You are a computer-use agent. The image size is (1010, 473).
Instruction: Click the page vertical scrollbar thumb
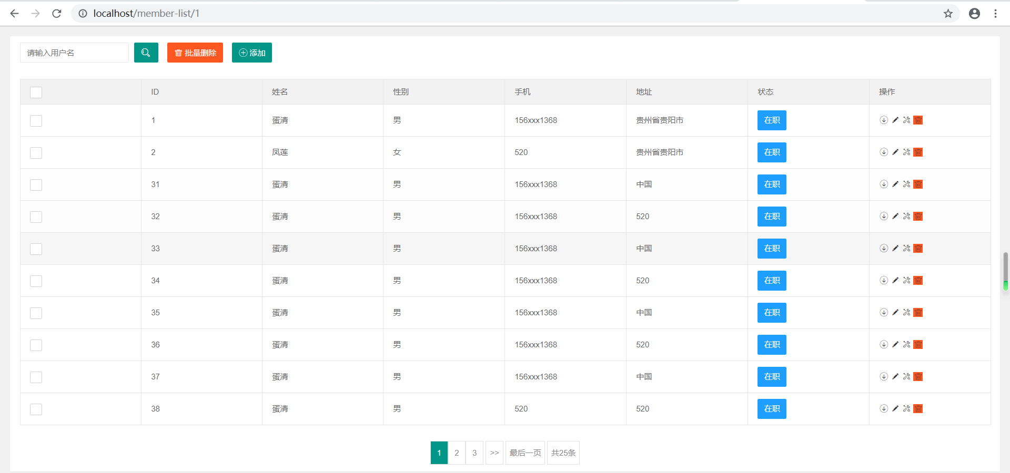tap(1005, 271)
